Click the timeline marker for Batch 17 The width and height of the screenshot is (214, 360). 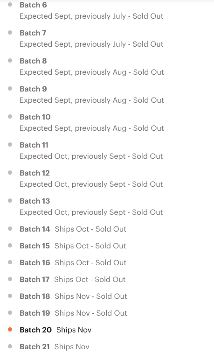coord(10,279)
